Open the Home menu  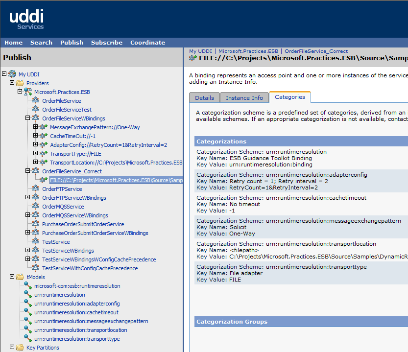(14, 43)
